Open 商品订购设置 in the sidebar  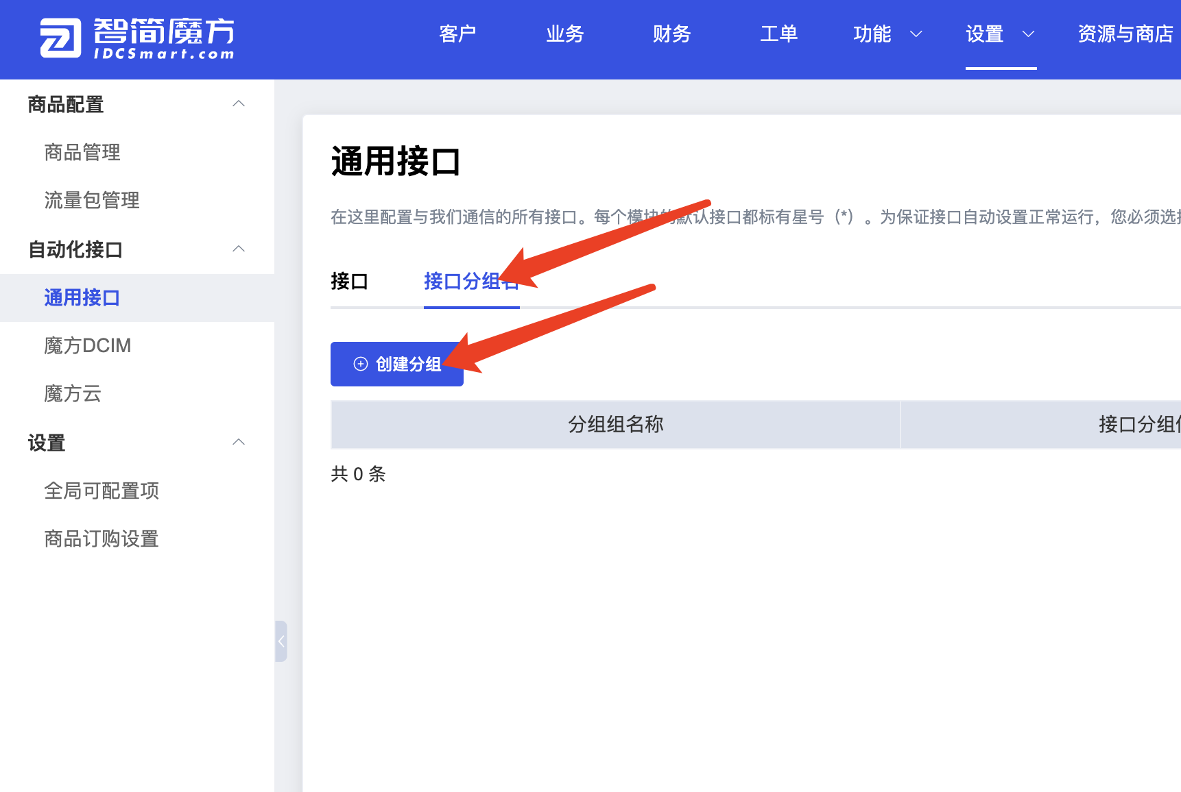(102, 539)
